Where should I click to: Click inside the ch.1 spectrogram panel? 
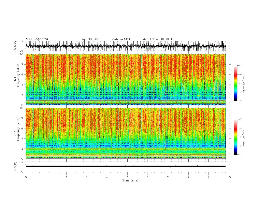click(125, 79)
